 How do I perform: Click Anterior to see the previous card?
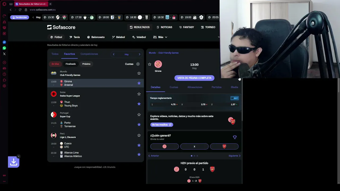[x=154, y=156]
